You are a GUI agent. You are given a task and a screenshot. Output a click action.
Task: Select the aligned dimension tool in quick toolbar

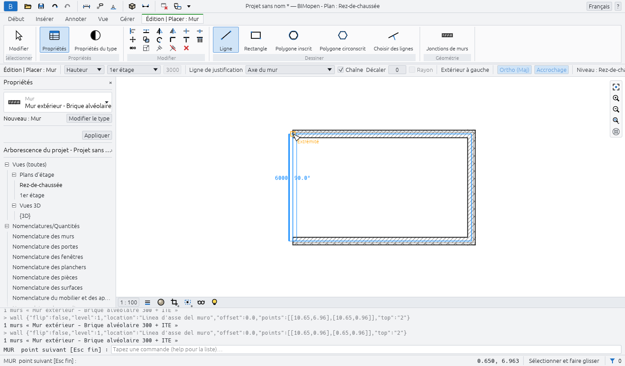coord(87,6)
